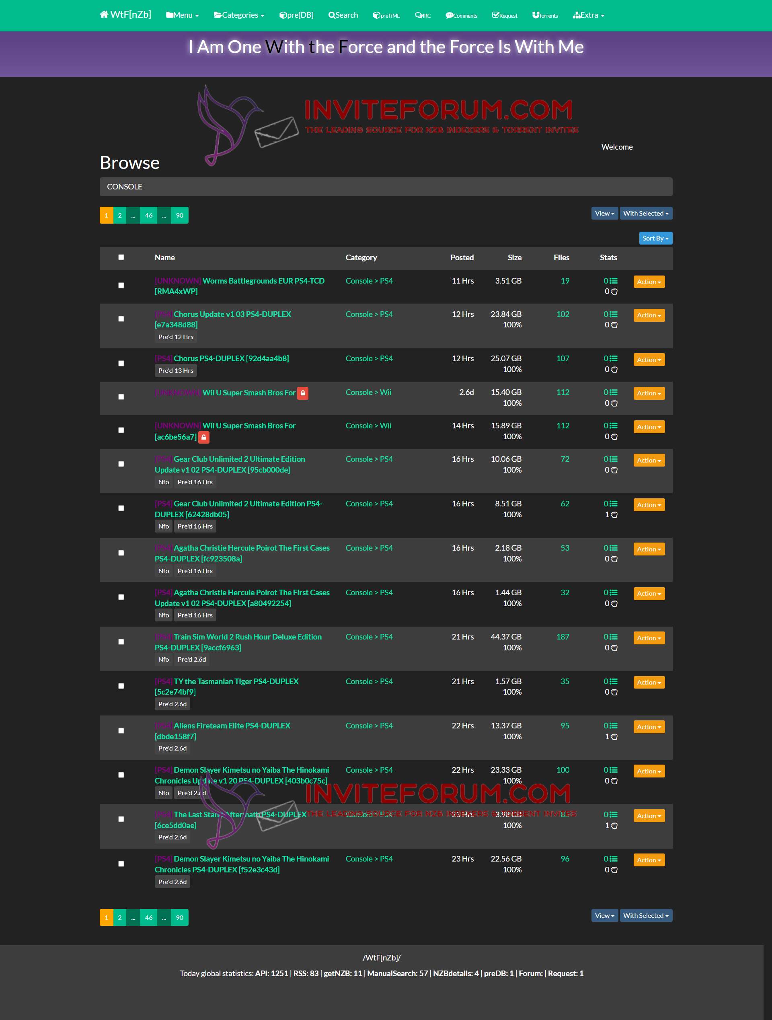Open Comments via the speech bubble icon
772x1020 pixels.
pos(450,15)
